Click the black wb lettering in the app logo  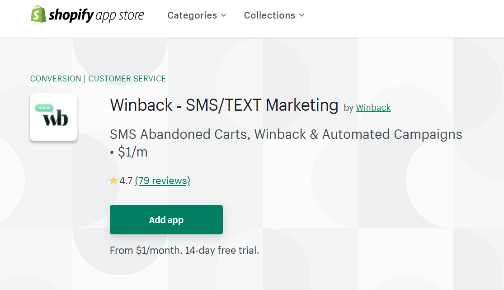point(55,119)
